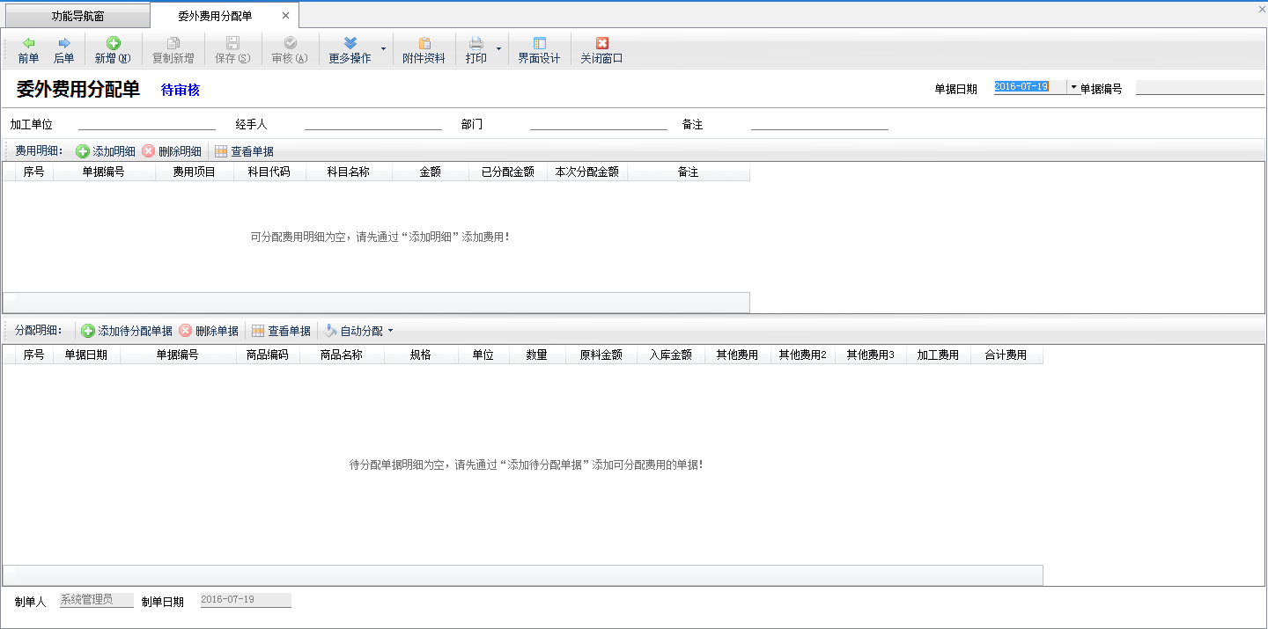Expand the 打印 dropdown arrow
The image size is (1268, 629).
[498, 48]
